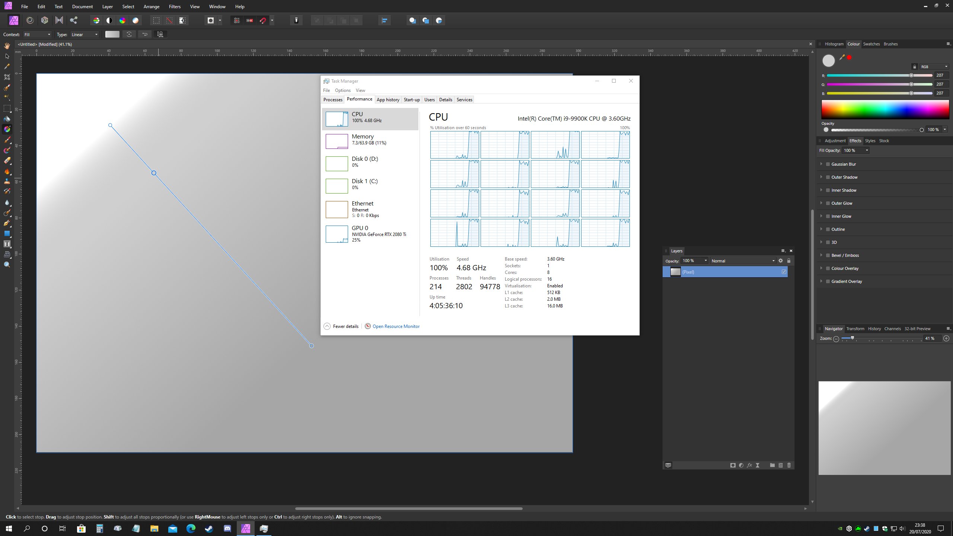Viewport: 953px width, 536px height.
Task: Enable Outline effect checkbox
Action: tap(828, 229)
